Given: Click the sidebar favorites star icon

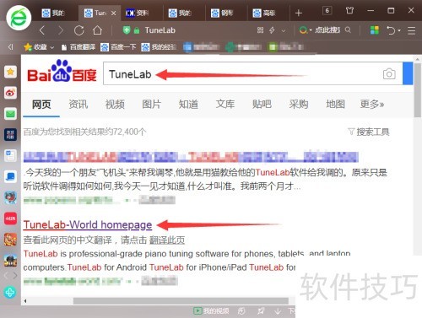Looking at the screenshot, I should coord(10,72).
